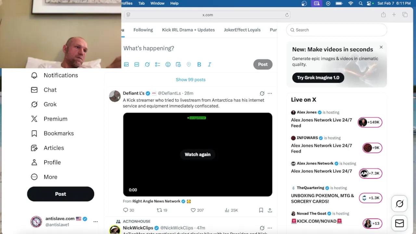Click gray Post button in composer
416x234 pixels.
pyautogui.click(x=263, y=64)
